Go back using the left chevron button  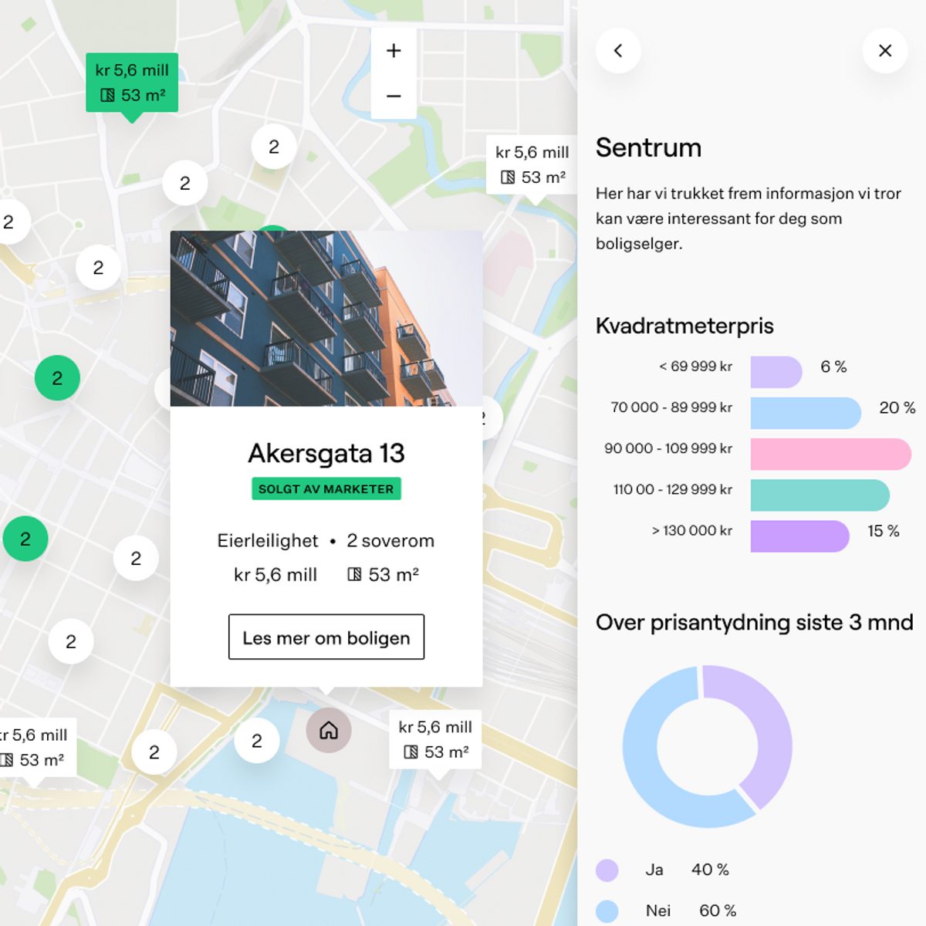tap(618, 51)
